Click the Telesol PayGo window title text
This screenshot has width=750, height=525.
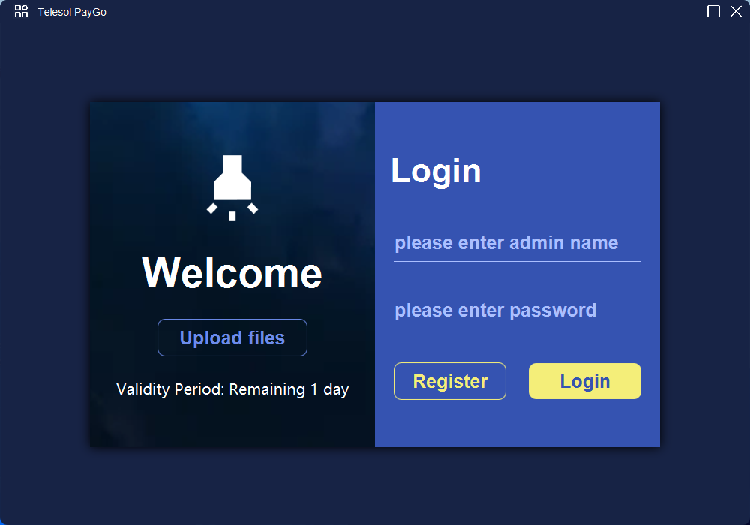pyautogui.click(x=72, y=12)
